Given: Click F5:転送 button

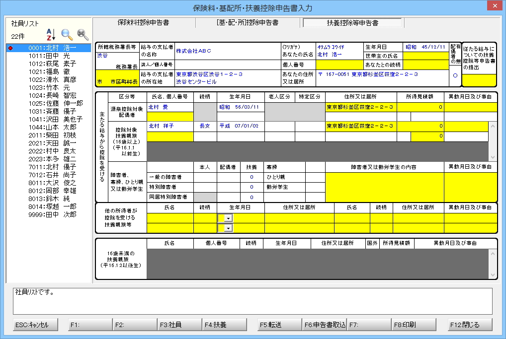Looking at the screenshot, I should 280,325.
